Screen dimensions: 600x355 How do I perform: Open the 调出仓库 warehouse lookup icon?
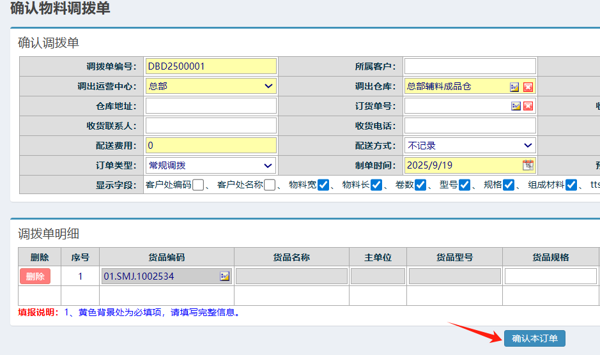[x=514, y=87]
